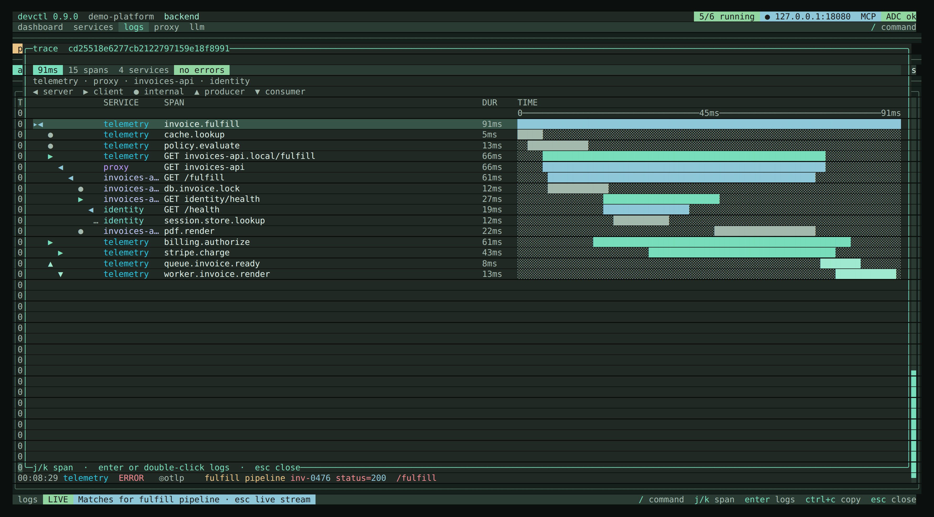
Task: Click the DUR column header
Action: coord(490,103)
